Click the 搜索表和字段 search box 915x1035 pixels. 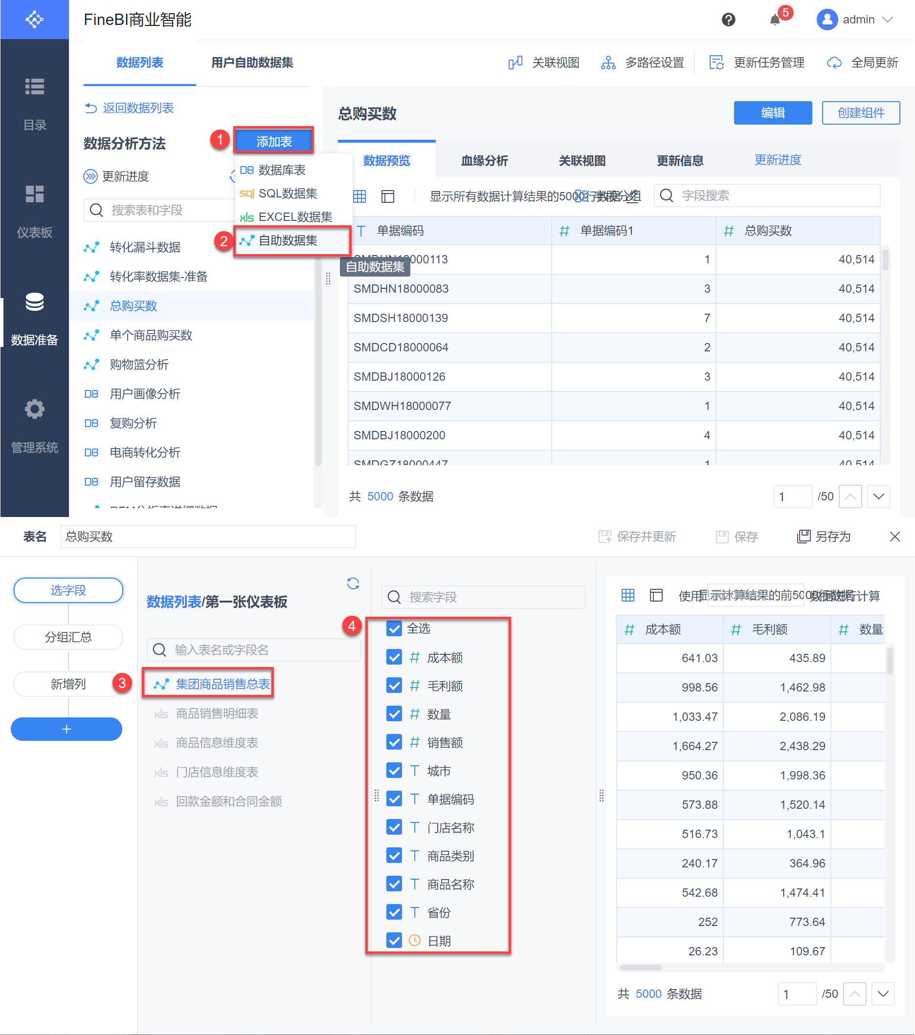[159, 210]
